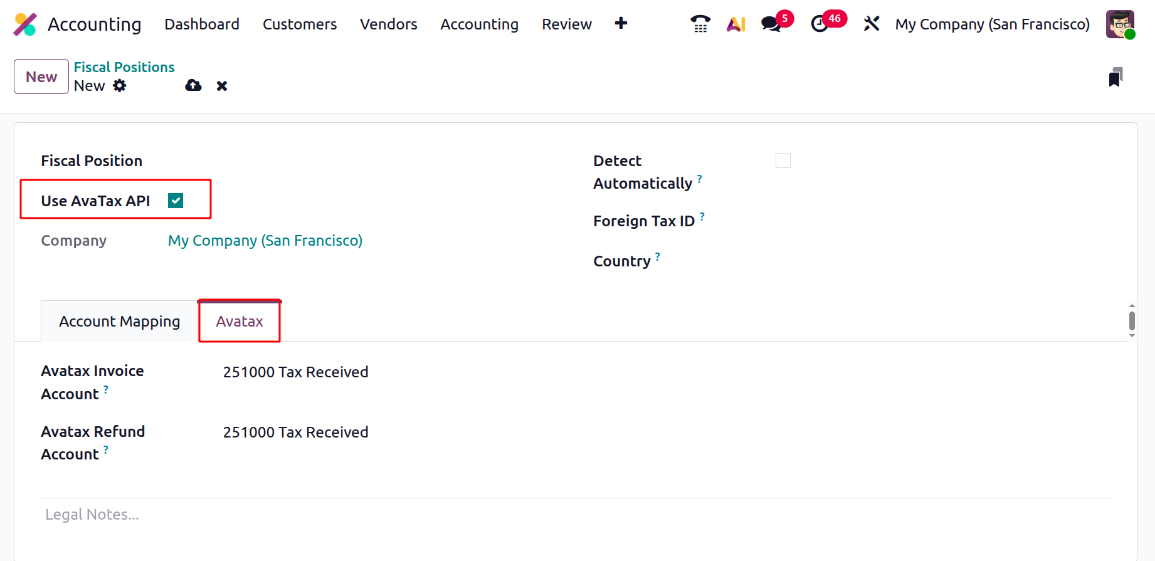Open the Avatax Invoice Account dropdown field
Image resolution: width=1155 pixels, height=561 pixels.
click(x=295, y=372)
